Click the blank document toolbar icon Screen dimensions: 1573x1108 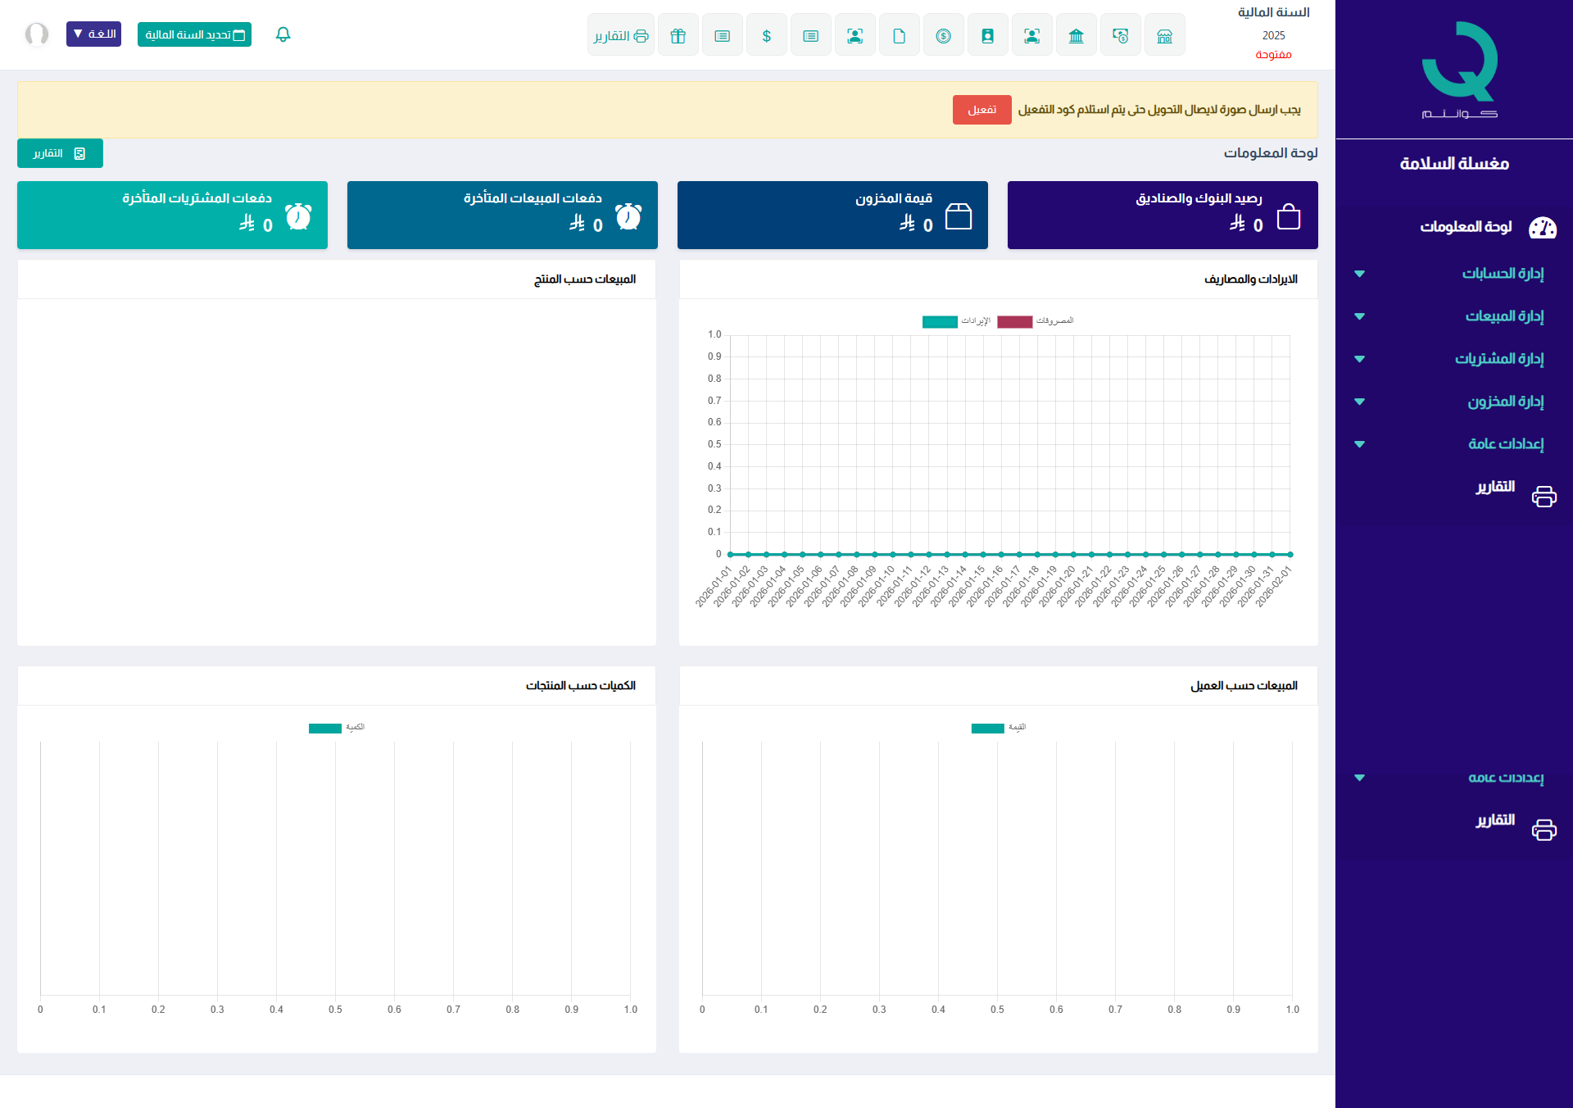(899, 35)
